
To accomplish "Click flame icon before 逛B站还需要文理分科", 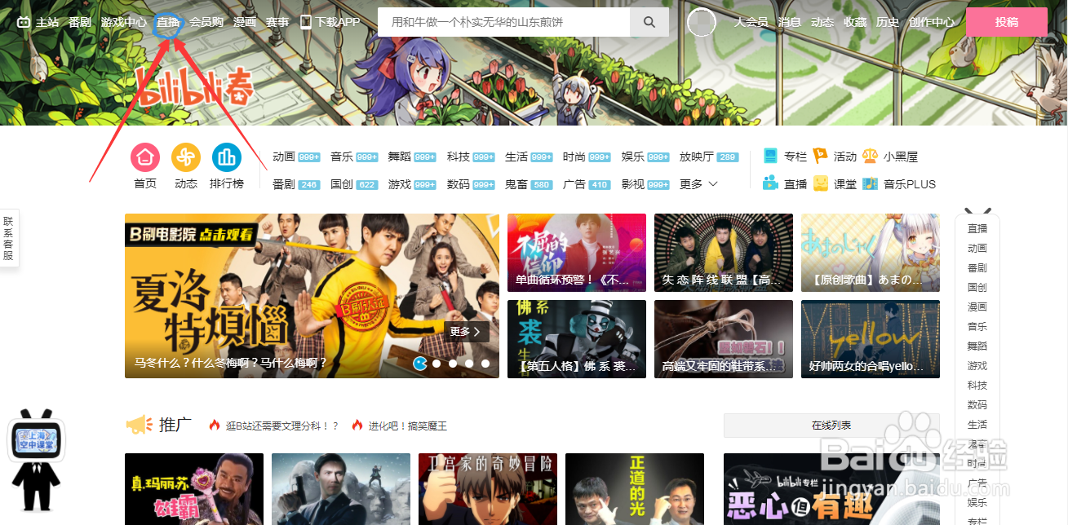I will coord(215,425).
